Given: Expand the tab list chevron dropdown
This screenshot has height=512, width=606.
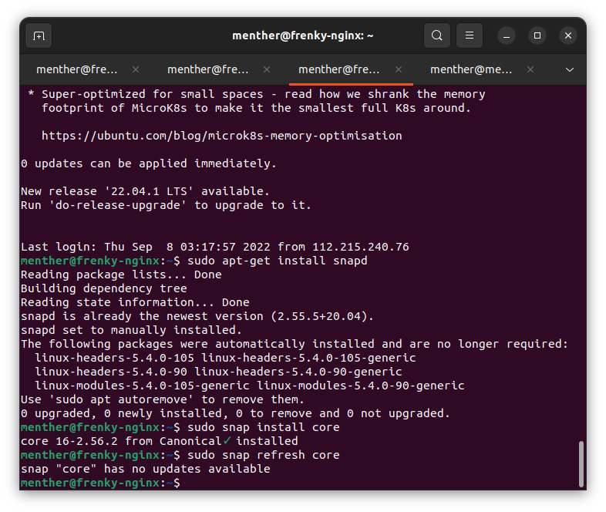Looking at the screenshot, I should [569, 69].
